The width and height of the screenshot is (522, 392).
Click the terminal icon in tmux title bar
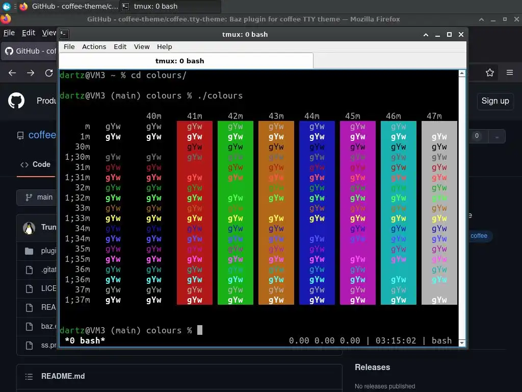64,34
